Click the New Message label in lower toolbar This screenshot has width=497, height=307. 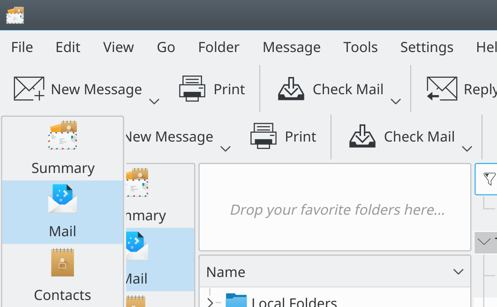pos(170,137)
